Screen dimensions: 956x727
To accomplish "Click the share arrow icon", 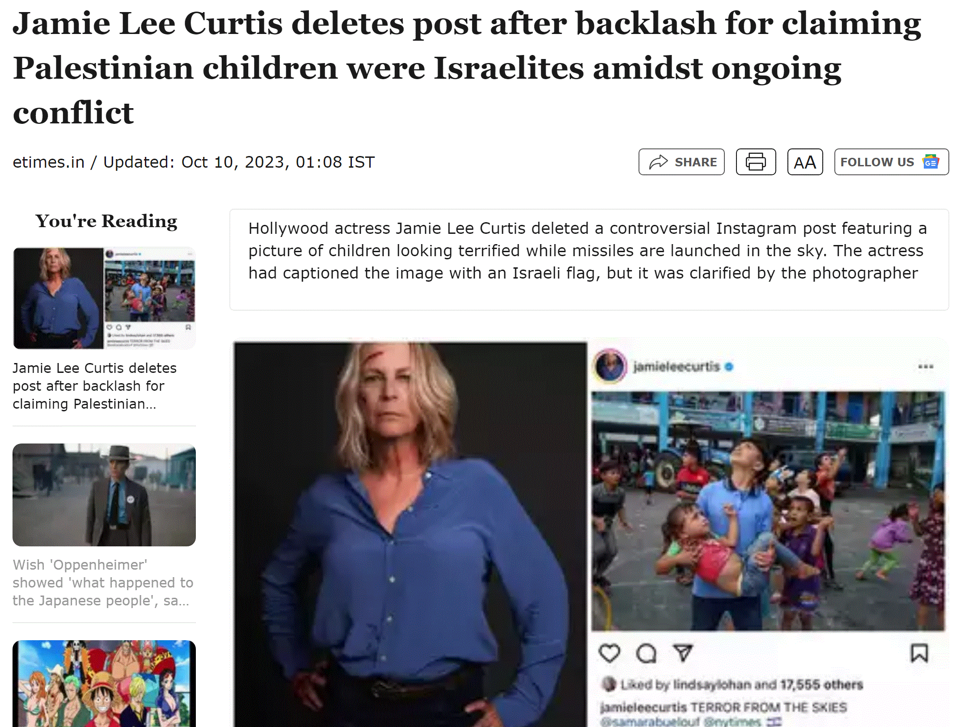I will click(x=658, y=162).
